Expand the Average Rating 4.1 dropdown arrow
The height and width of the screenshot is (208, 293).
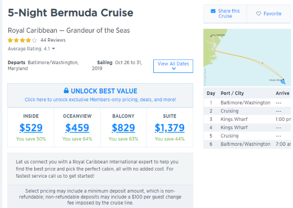click(x=53, y=48)
